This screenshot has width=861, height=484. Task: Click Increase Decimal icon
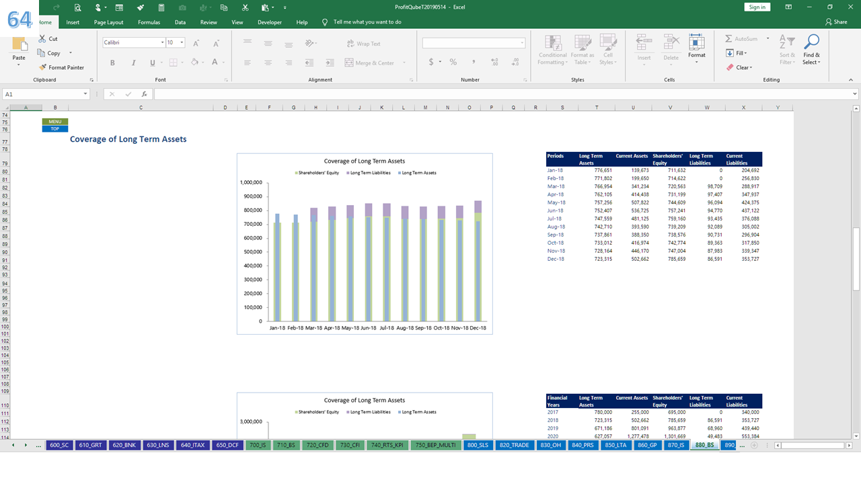pyautogui.click(x=494, y=62)
